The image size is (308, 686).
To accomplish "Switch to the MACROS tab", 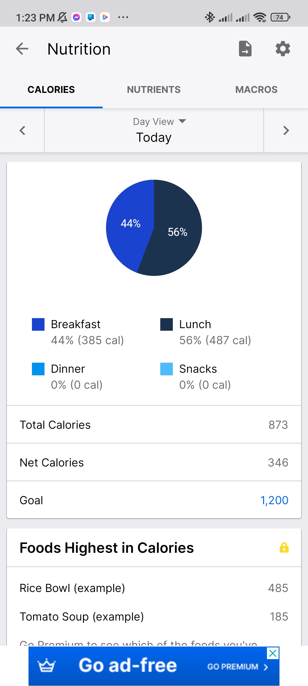I will coord(256,89).
